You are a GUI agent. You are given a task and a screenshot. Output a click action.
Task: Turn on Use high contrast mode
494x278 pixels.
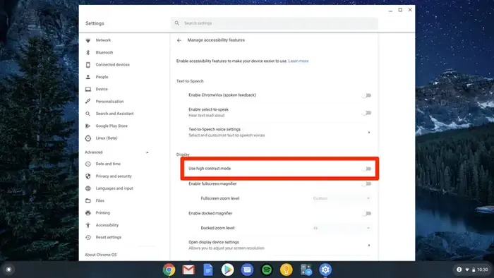click(367, 169)
